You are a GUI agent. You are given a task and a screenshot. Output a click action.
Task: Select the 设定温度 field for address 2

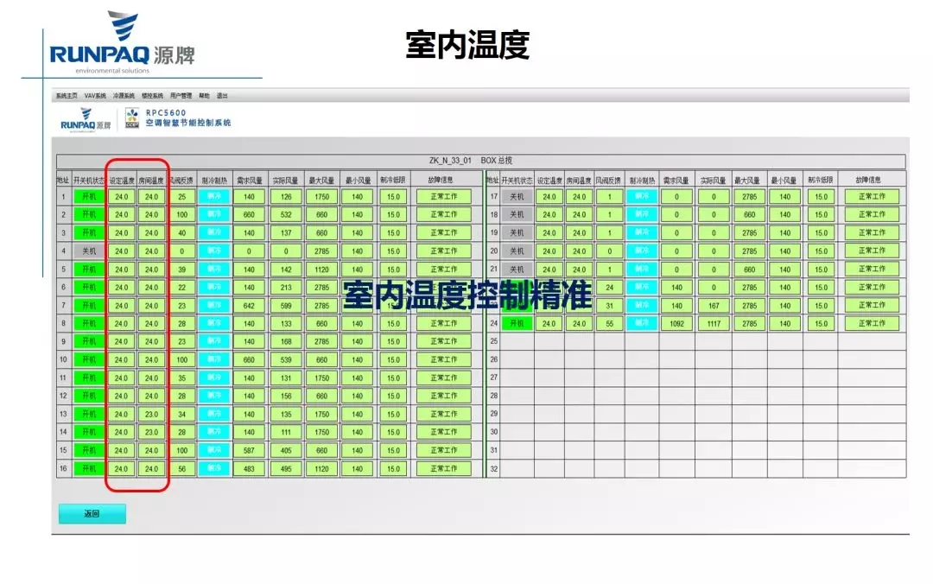(x=121, y=214)
